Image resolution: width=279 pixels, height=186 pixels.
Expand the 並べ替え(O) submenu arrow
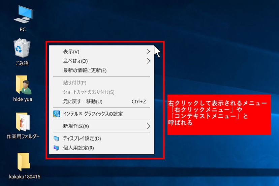pyautogui.click(x=148, y=61)
